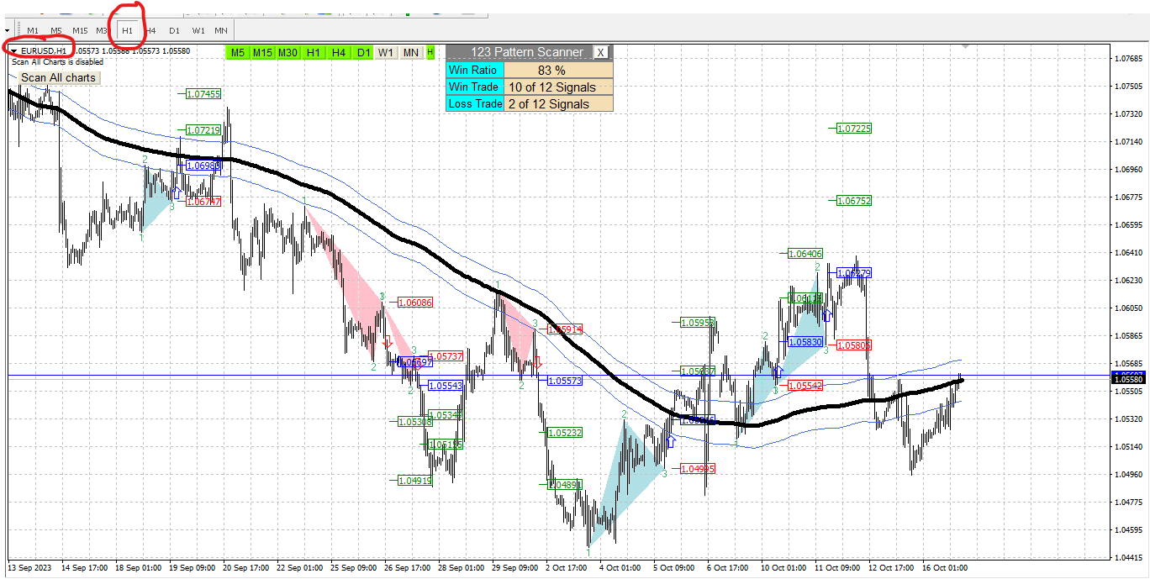Image resolution: width=1150 pixels, height=579 pixels.
Task: Select the Win Trade label cell
Action: [475, 87]
